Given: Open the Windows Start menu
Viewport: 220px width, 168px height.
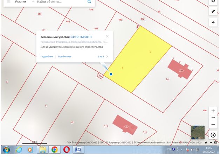Looking at the screenshot, I should pyautogui.click(x=6, y=149).
